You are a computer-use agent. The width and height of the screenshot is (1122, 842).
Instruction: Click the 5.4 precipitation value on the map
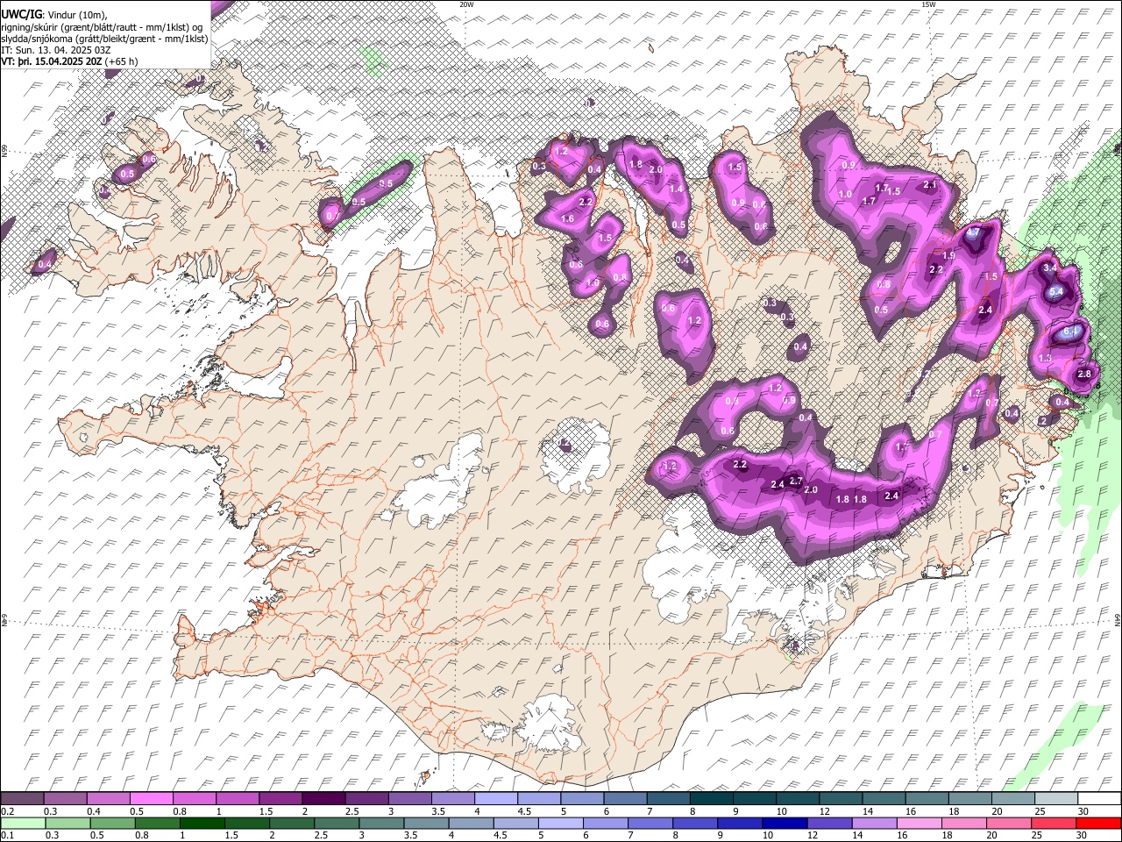[x=1055, y=291]
